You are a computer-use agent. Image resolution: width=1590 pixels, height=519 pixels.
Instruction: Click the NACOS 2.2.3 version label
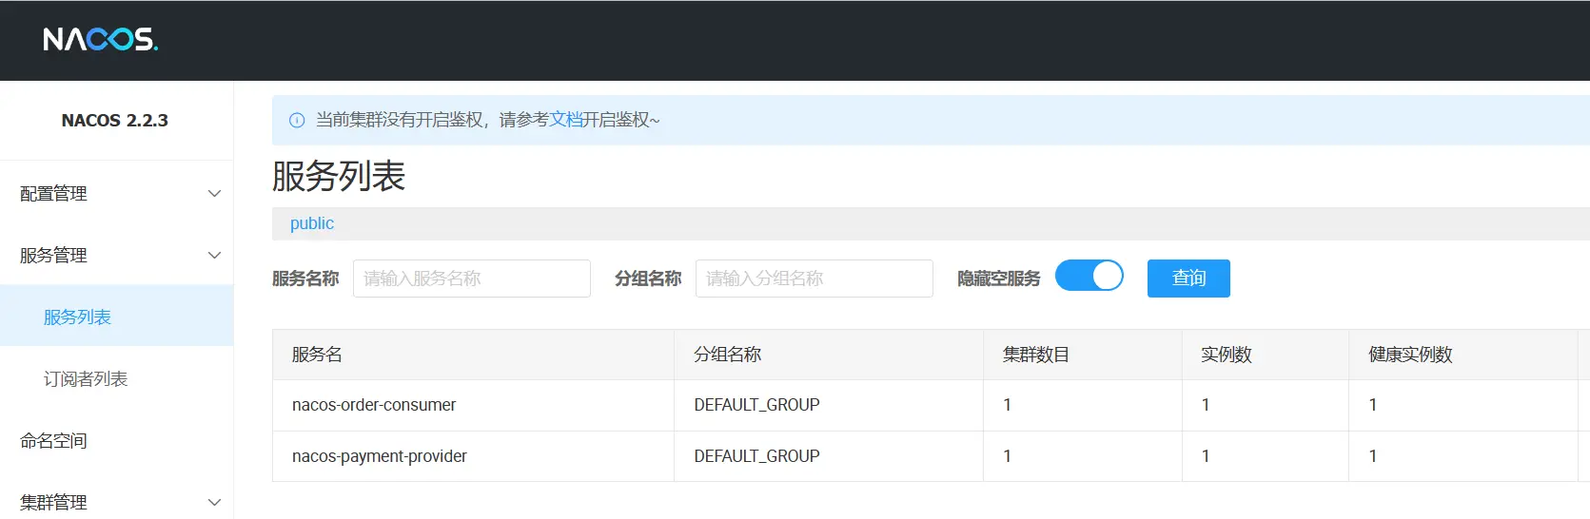coord(115,121)
